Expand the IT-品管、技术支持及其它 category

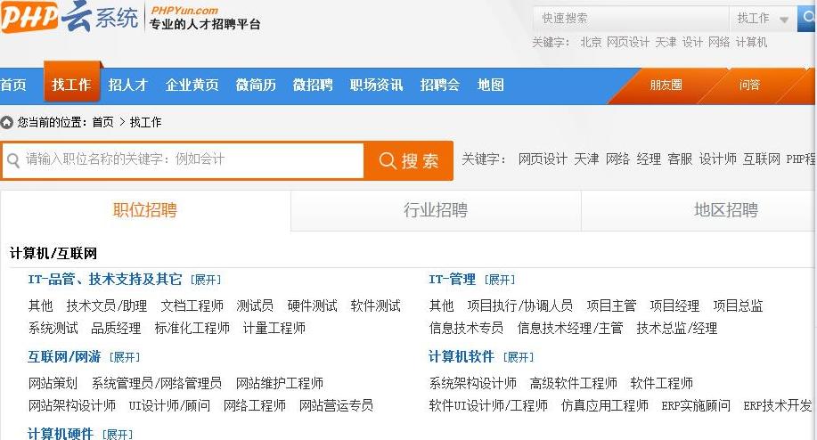[207, 280]
